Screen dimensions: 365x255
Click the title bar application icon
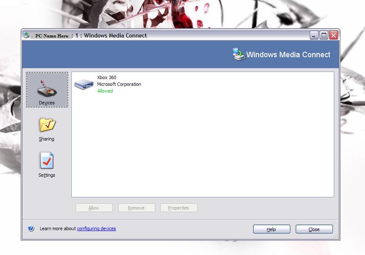(26, 35)
